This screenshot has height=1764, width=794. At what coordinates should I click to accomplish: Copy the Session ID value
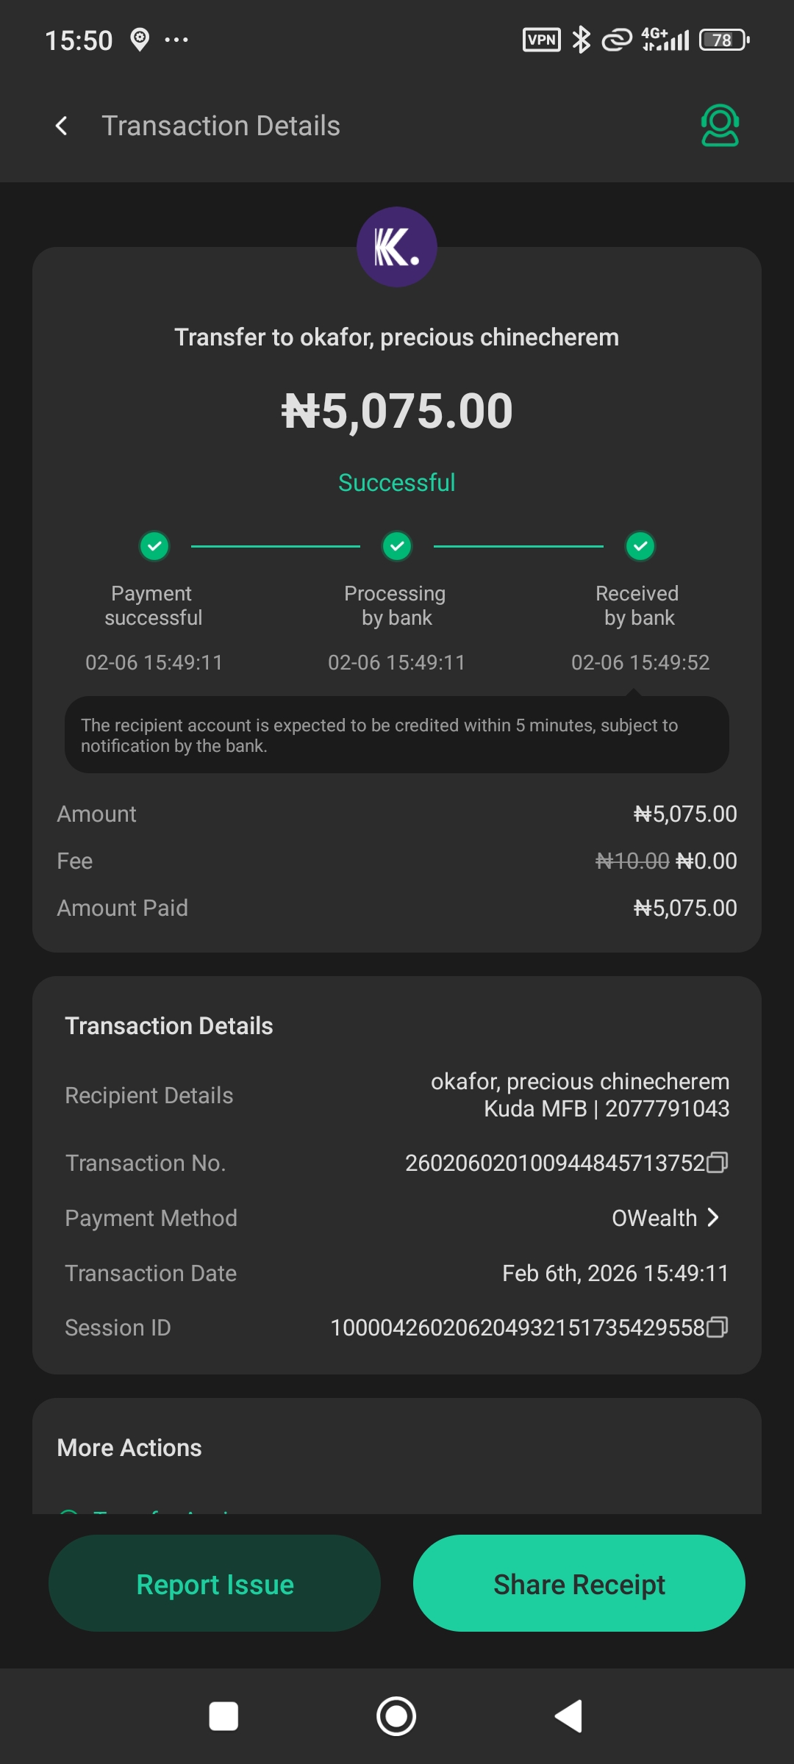click(x=717, y=1327)
